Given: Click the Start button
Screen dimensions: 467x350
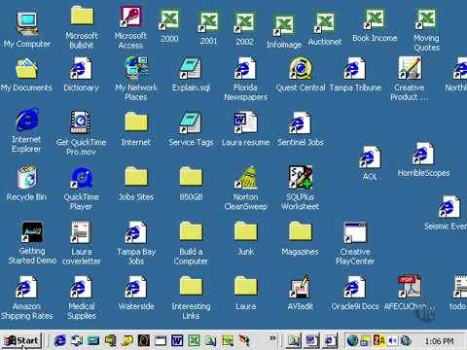Looking at the screenshot, I should pyautogui.click(x=22, y=340).
